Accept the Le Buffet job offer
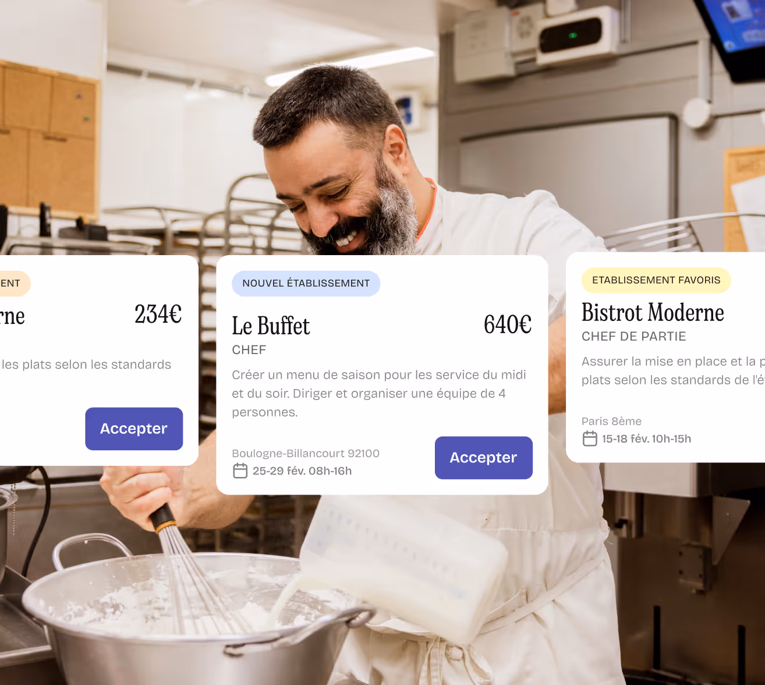This screenshot has width=765, height=685. (483, 458)
